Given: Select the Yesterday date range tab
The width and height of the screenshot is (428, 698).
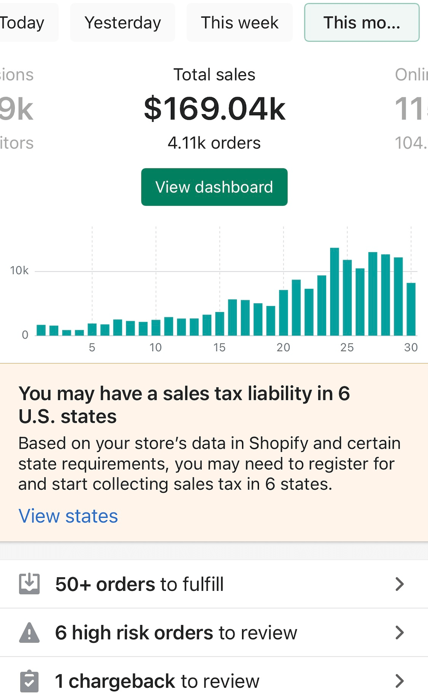Looking at the screenshot, I should pos(122,22).
